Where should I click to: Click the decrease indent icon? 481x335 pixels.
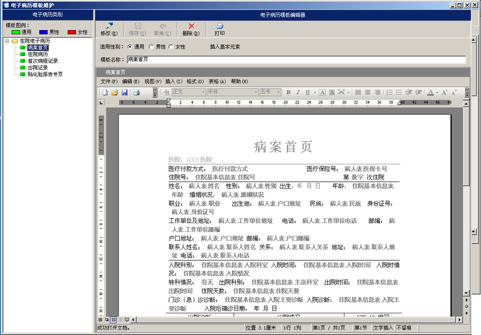coord(409,92)
